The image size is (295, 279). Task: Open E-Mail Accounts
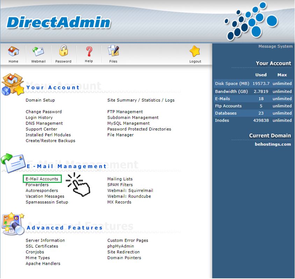tap(42, 179)
